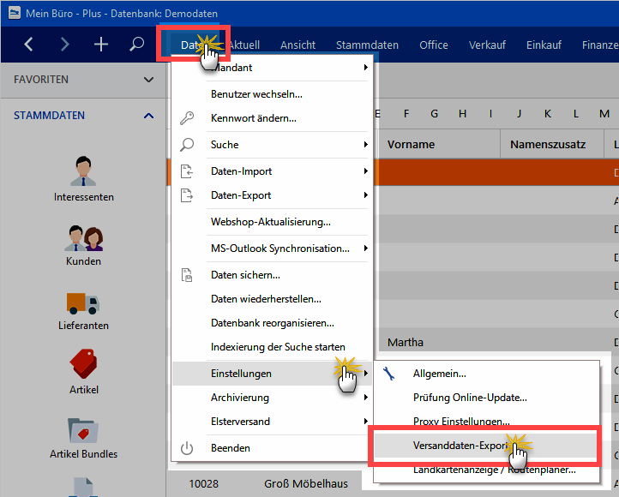Select Webshop-Aktualisierung menu entry
The height and width of the screenshot is (497, 619).
coord(273,222)
